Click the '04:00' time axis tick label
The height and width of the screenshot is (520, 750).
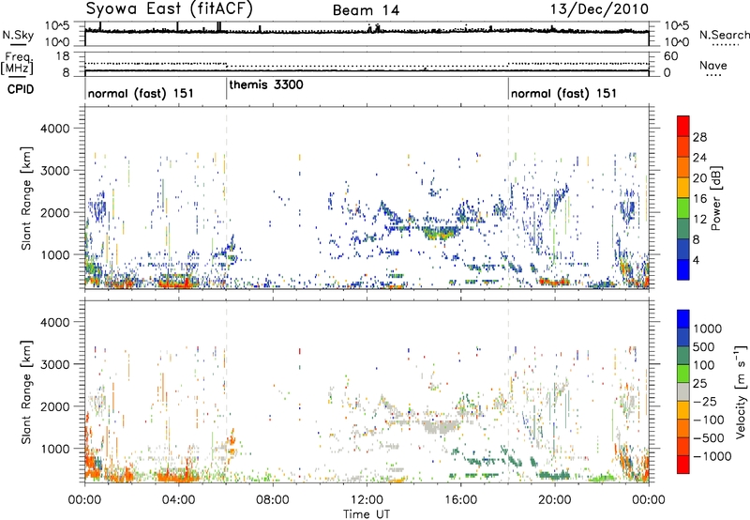click(x=178, y=500)
